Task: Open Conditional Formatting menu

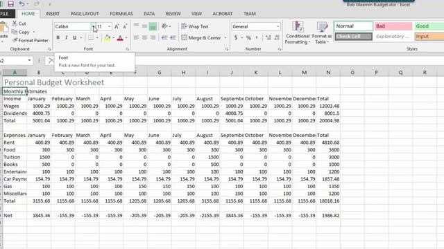Action: [298, 33]
